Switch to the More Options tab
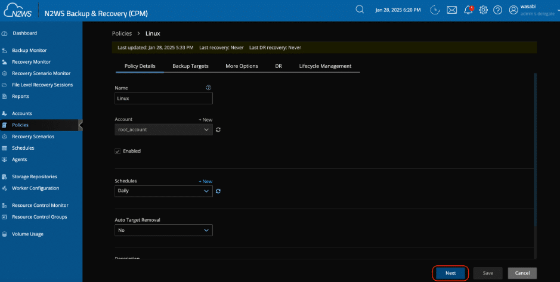 242,66
